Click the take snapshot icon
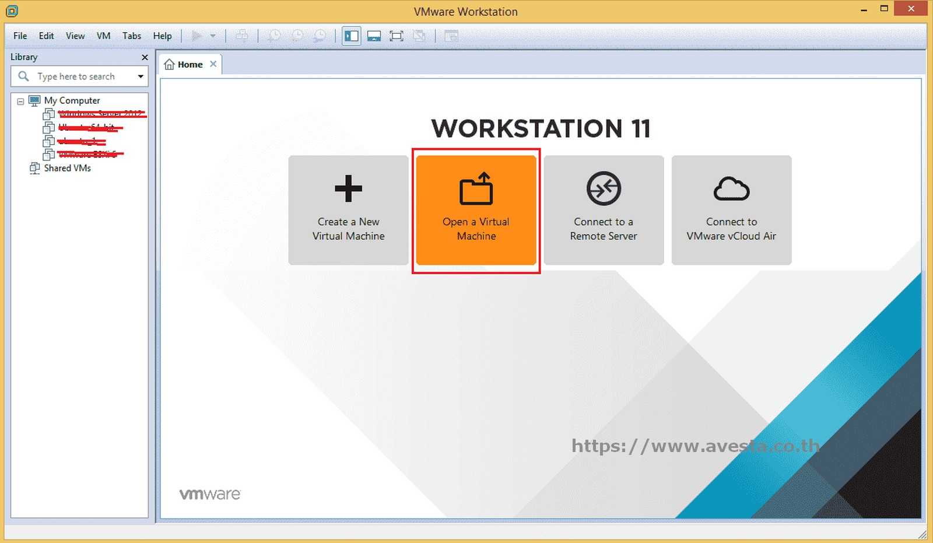 point(274,36)
